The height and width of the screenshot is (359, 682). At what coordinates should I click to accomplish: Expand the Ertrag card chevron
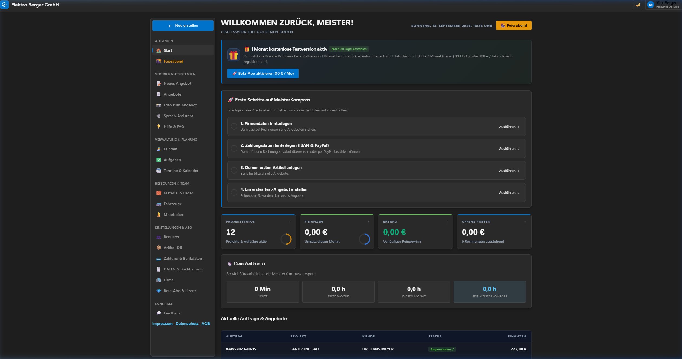click(x=447, y=222)
